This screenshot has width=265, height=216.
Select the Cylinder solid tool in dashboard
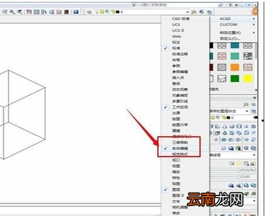[239, 127]
